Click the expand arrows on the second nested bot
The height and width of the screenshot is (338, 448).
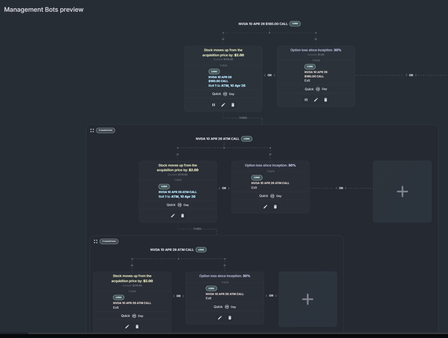point(96,241)
